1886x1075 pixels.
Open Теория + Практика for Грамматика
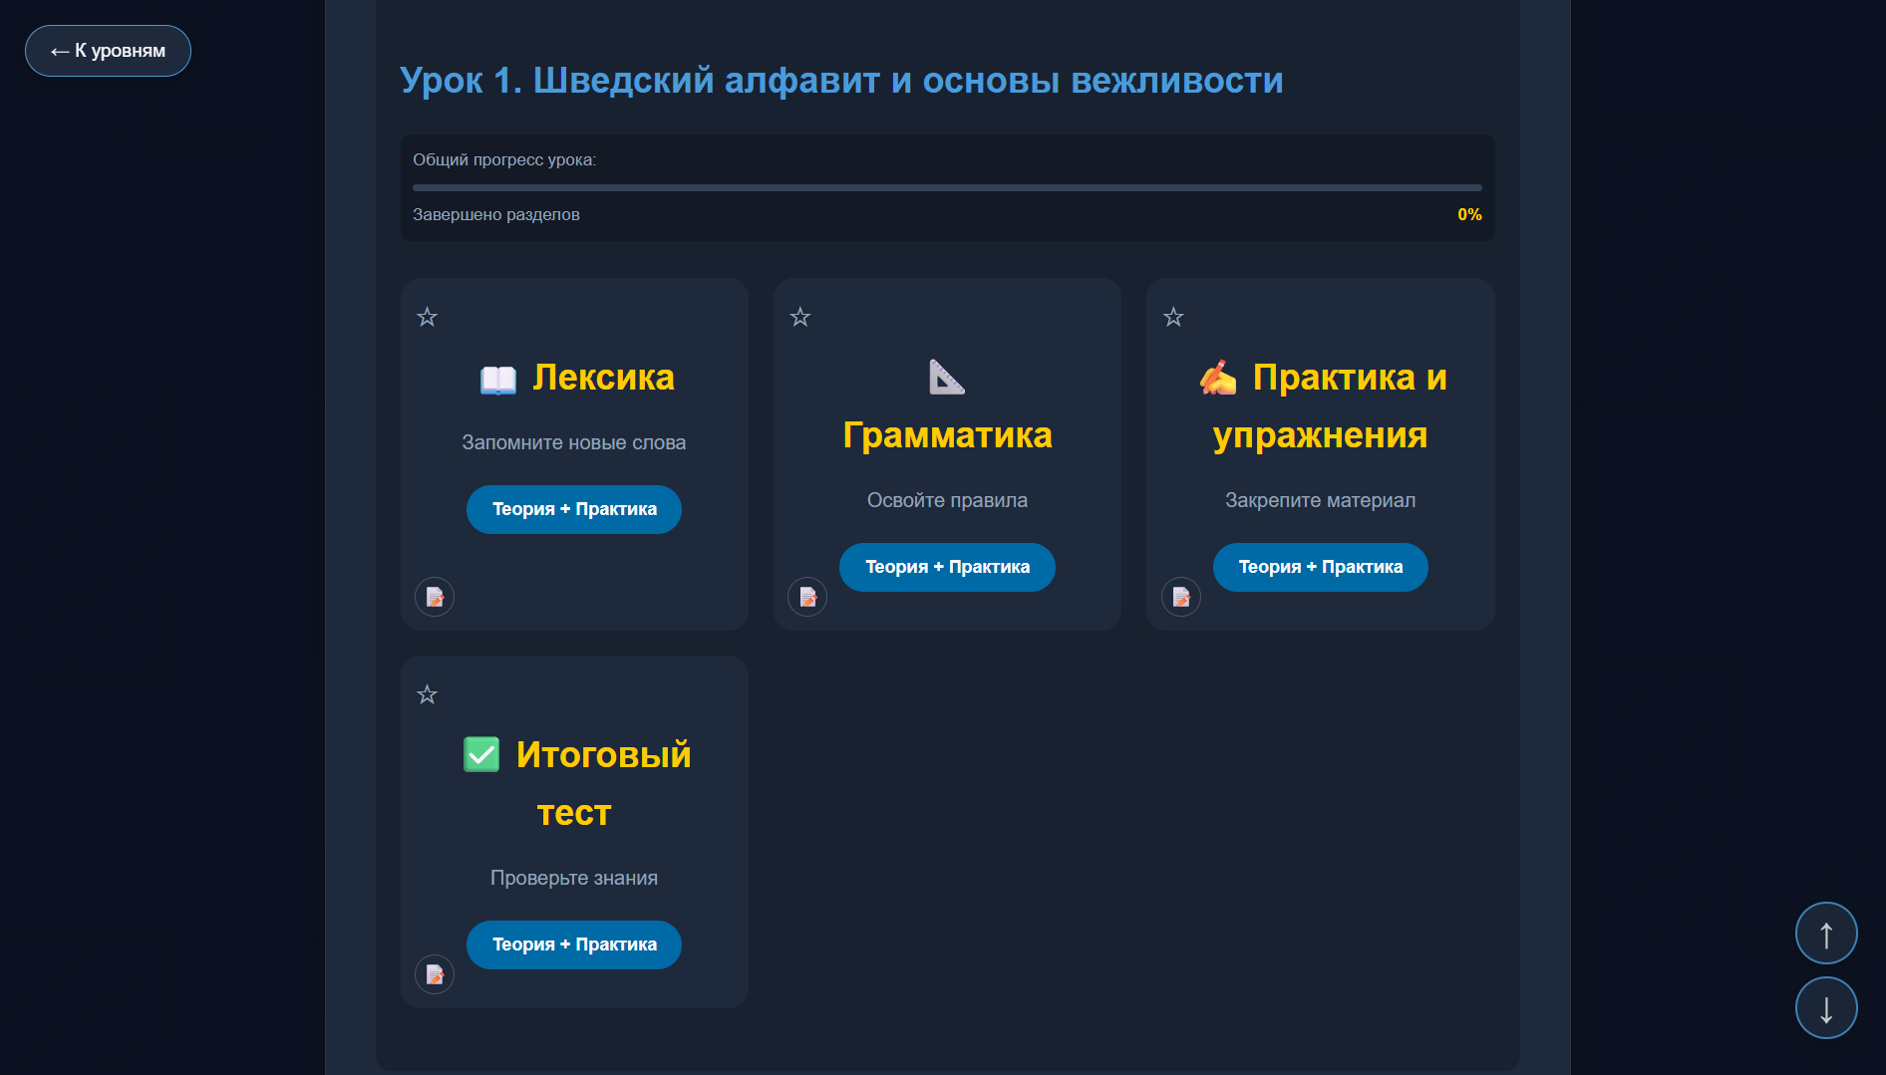[x=947, y=567]
